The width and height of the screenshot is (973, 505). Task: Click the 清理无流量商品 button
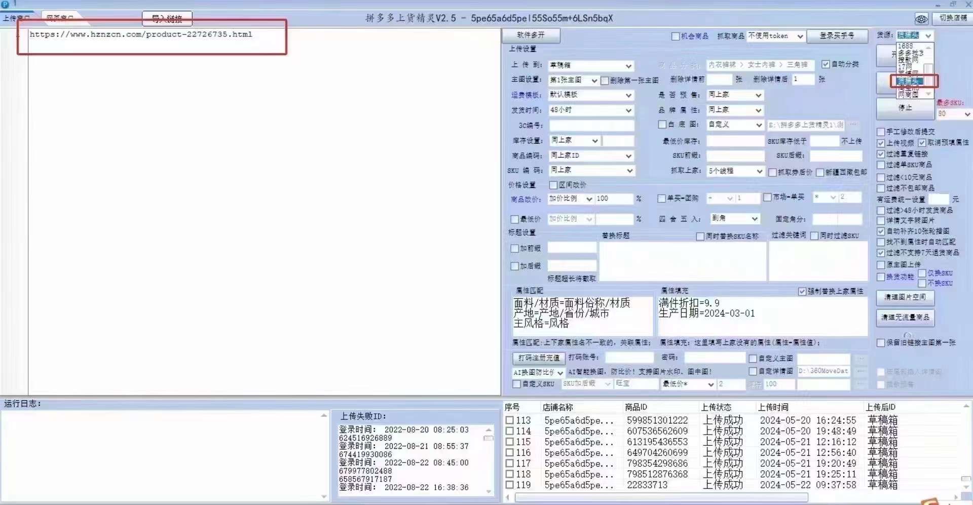pyautogui.click(x=905, y=318)
